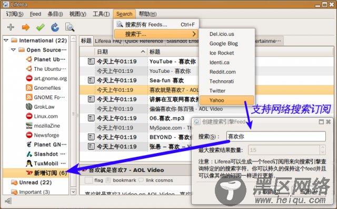Click Slashdot feed icon

pos(29,154)
